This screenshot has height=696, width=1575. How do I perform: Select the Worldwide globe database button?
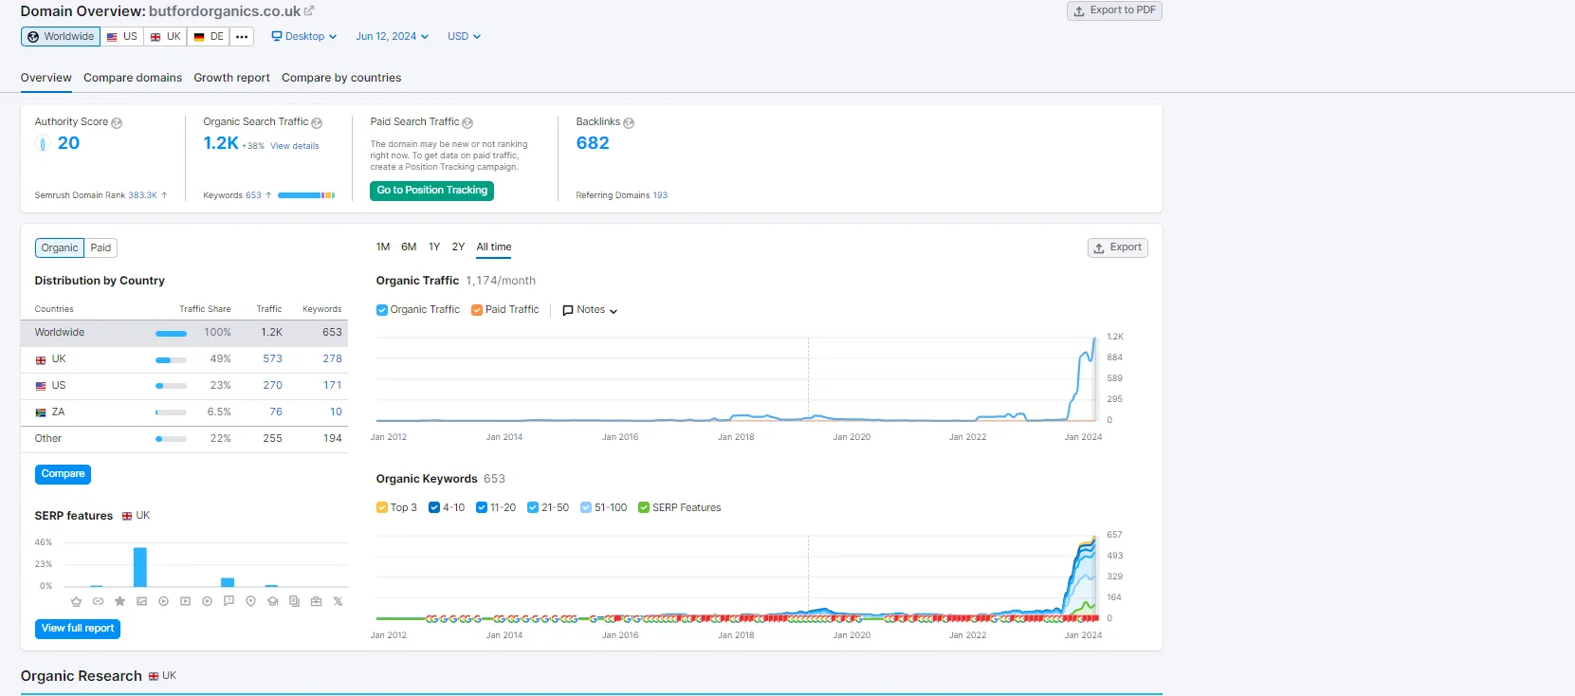[61, 37]
